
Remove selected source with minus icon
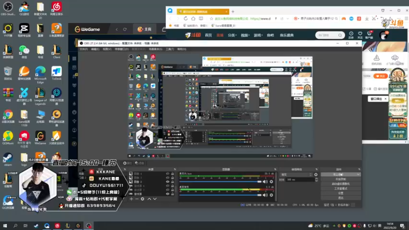point(137,199)
